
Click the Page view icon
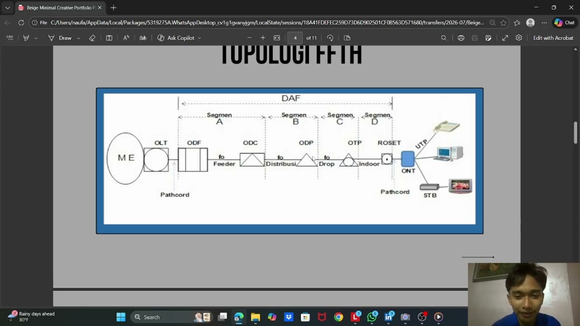pos(347,38)
